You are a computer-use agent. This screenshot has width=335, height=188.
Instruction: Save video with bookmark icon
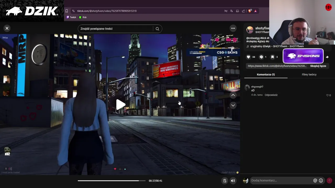click(x=272, y=57)
